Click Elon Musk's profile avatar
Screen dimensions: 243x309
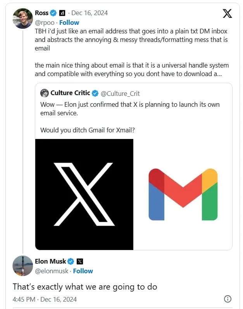tap(22, 266)
